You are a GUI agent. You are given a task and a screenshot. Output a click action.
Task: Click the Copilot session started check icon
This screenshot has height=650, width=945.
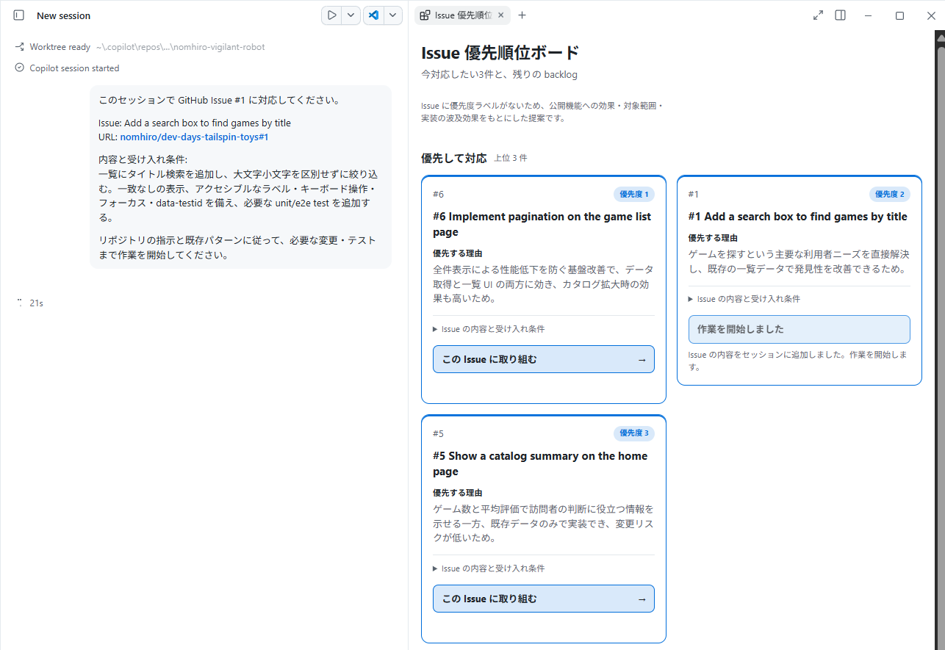19,68
